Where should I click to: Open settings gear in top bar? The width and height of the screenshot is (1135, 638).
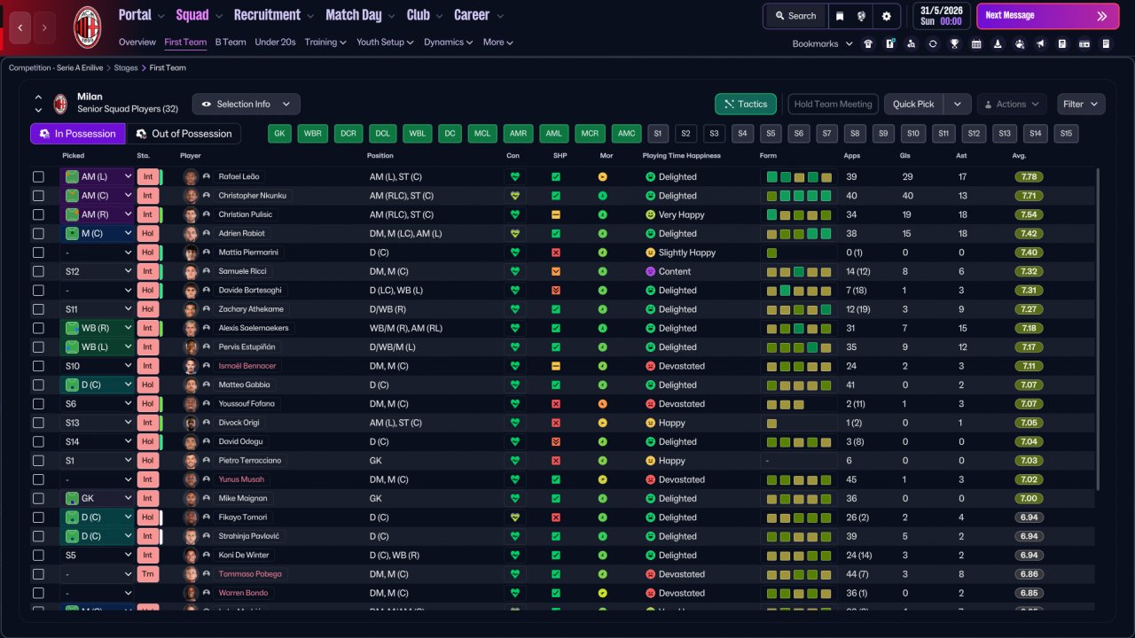point(886,16)
